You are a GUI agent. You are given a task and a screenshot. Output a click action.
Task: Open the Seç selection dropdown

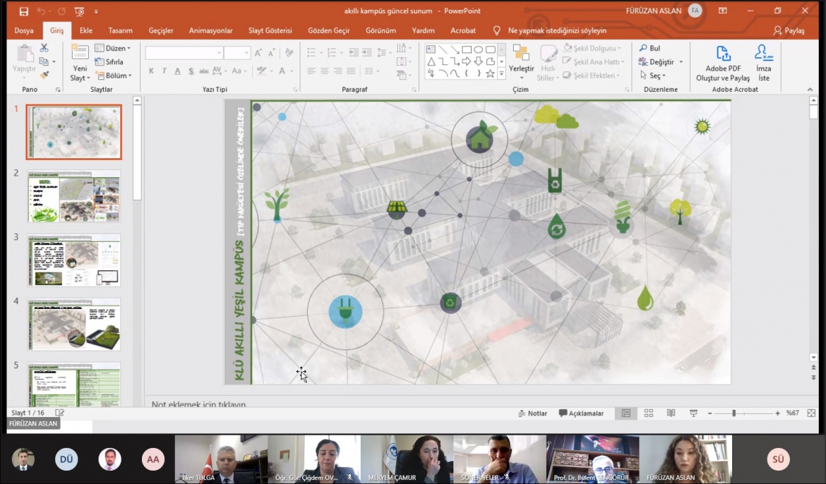click(653, 75)
